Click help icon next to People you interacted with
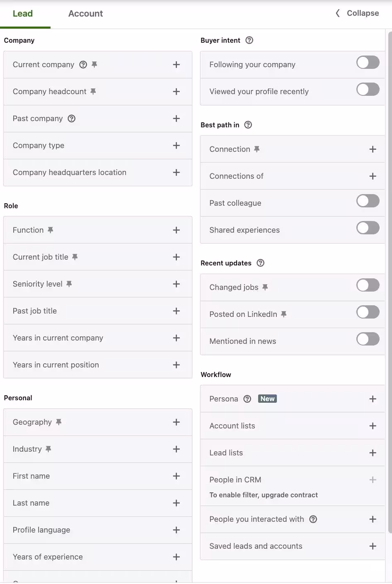This screenshot has width=392, height=584. (x=313, y=519)
